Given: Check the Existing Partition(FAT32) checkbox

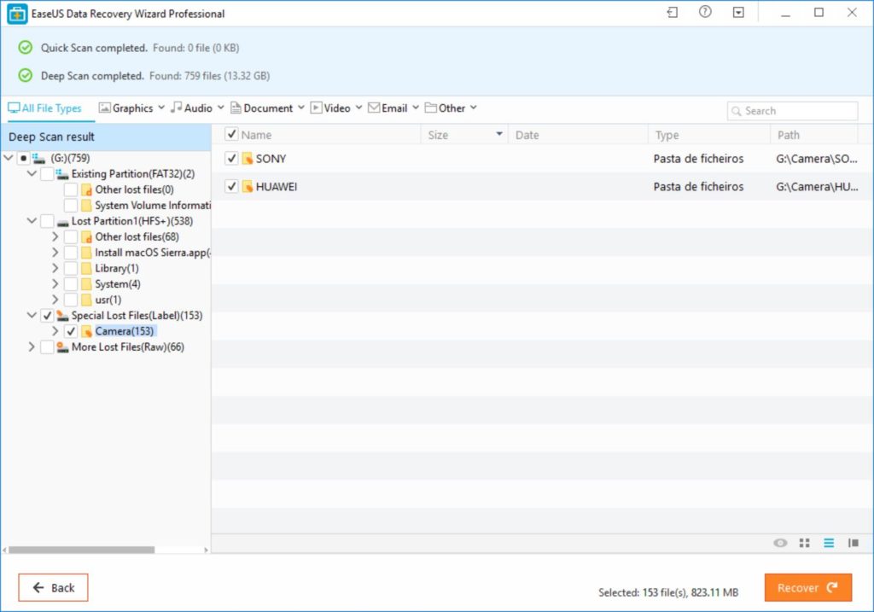Looking at the screenshot, I should pyautogui.click(x=47, y=174).
